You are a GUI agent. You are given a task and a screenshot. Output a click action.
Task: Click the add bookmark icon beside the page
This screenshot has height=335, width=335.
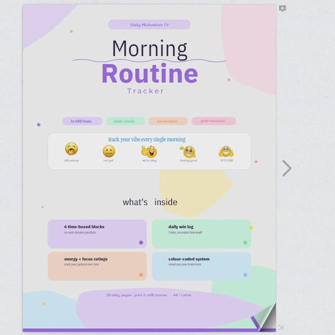(282, 9)
